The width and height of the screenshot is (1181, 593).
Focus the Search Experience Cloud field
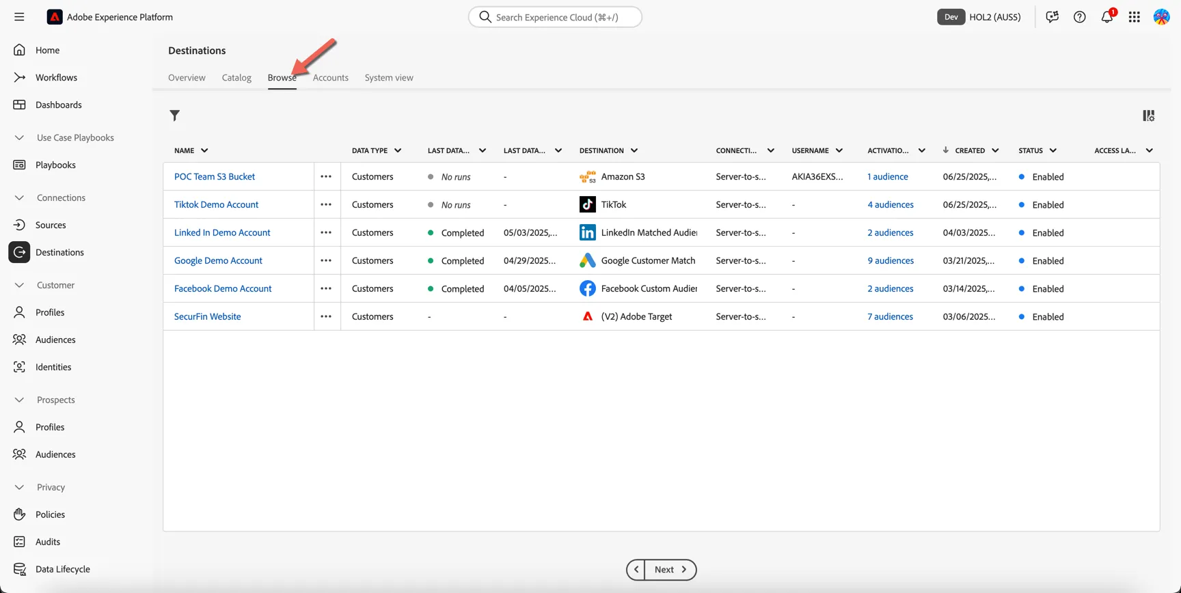555,17
